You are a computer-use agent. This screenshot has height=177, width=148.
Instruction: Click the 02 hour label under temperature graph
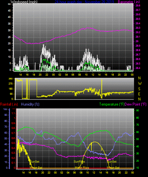(x=62, y=173)
